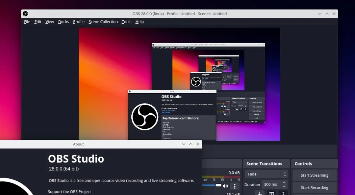Mute audio with the speaker icon
This screenshot has height=195, width=355.
coord(225,186)
